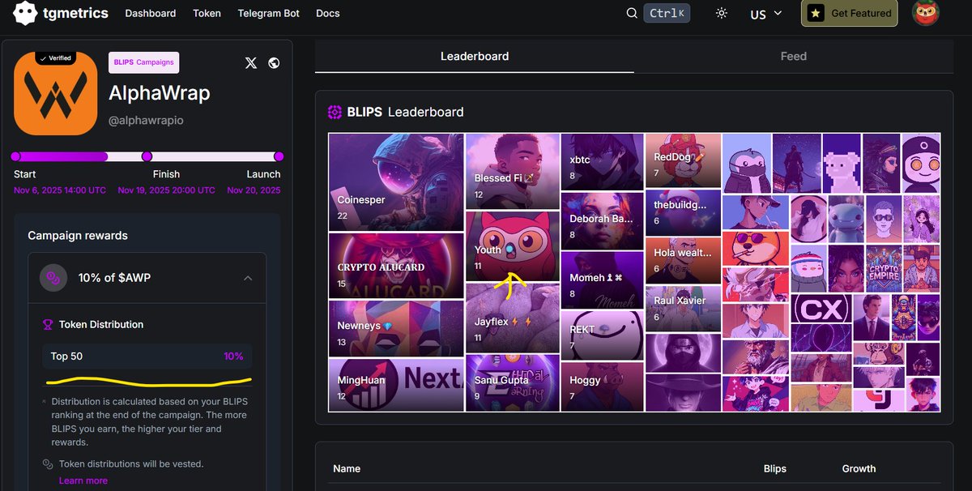Image resolution: width=972 pixels, height=491 pixels.
Task: Open the search magnifier icon
Action: click(x=632, y=13)
